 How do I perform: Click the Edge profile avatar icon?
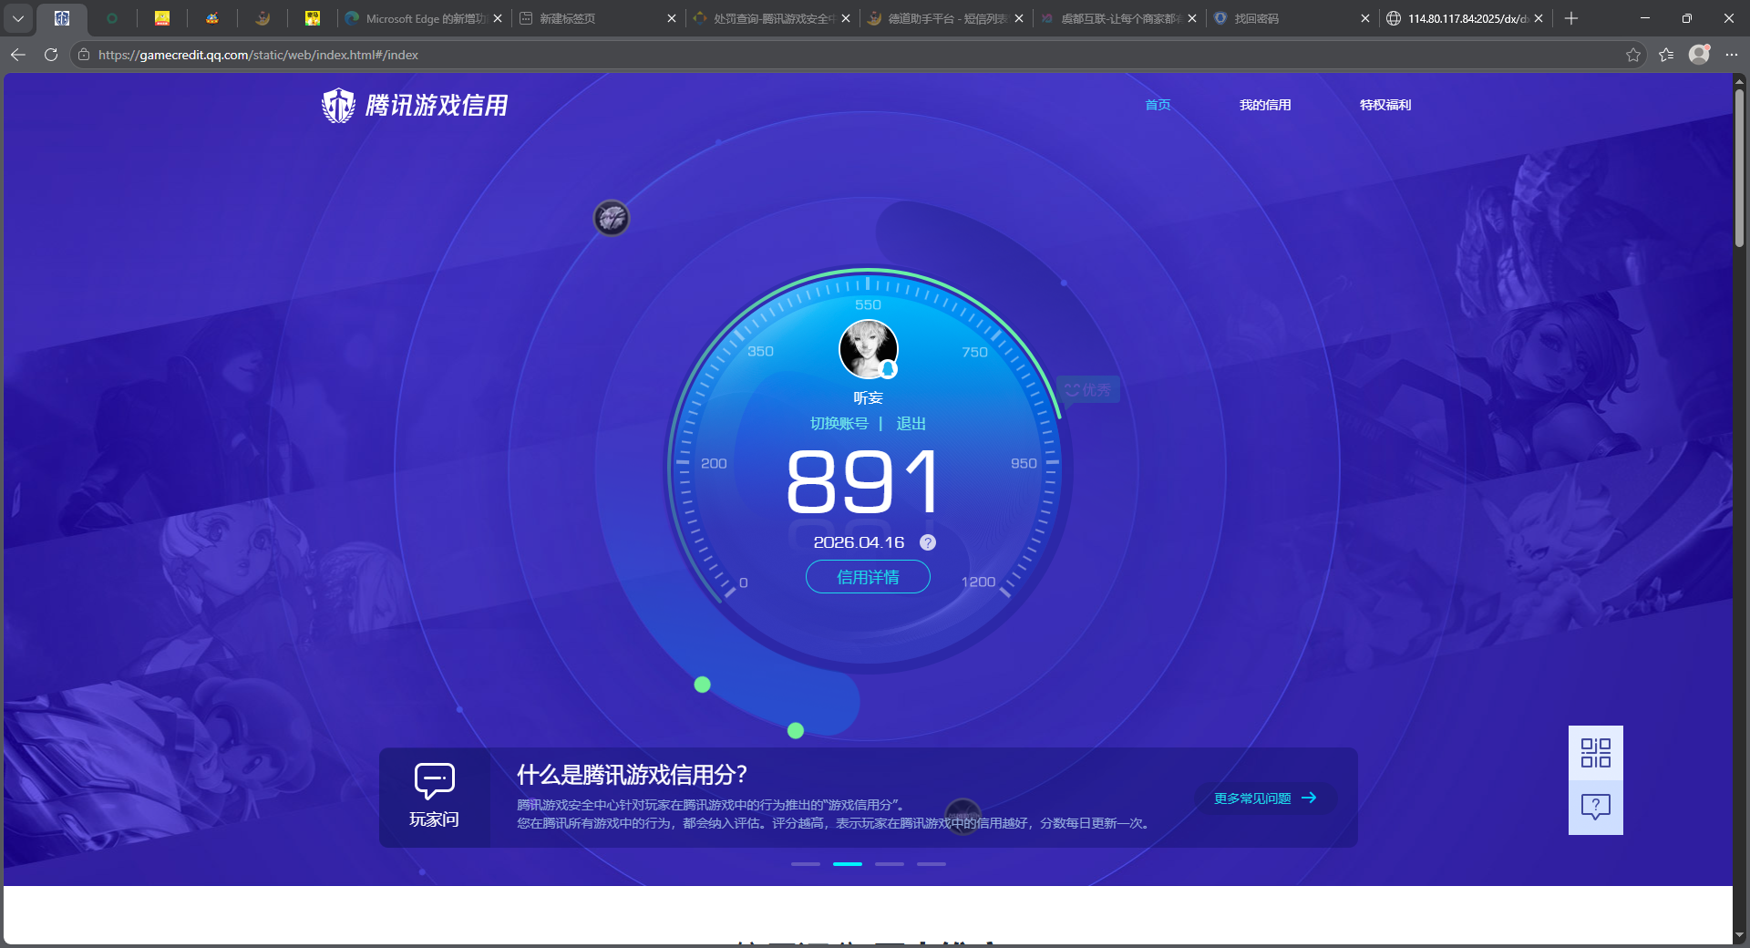tap(1699, 55)
